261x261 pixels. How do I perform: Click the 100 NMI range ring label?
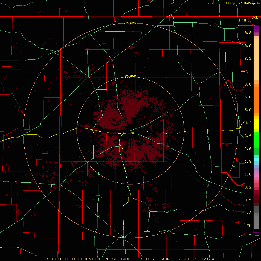click(x=130, y=23)
